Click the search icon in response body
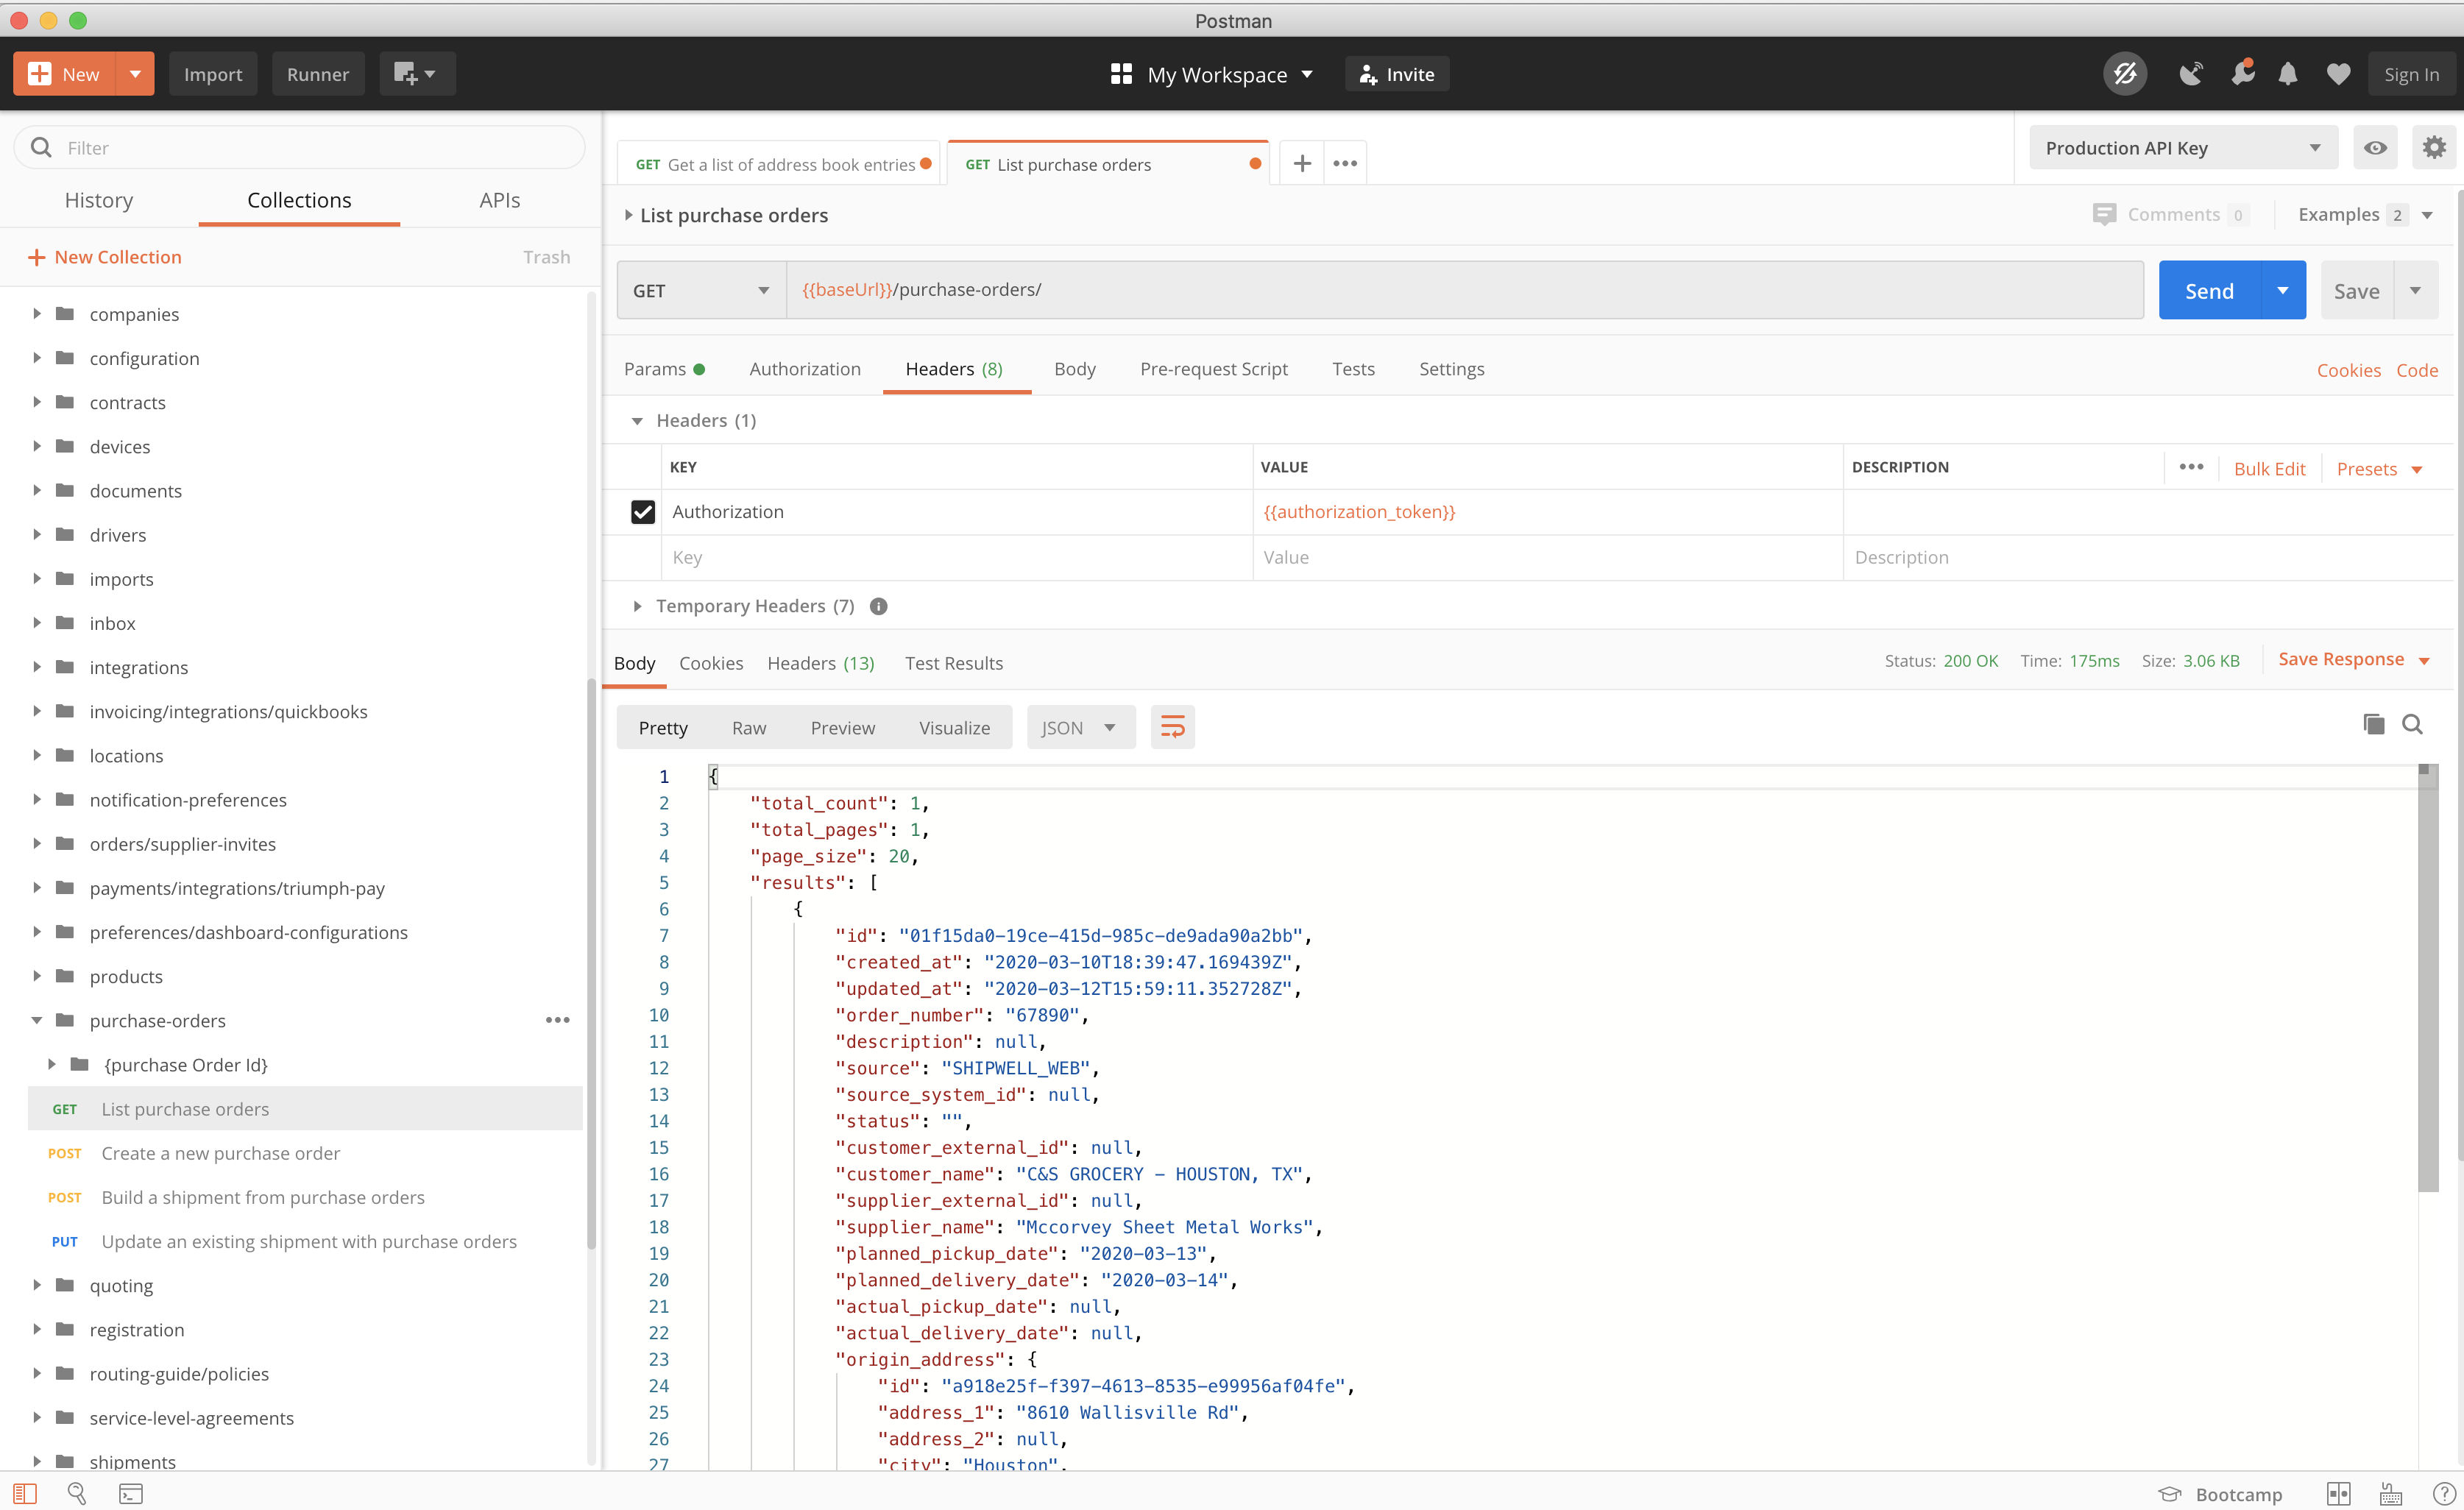Image resolution: width=2464 pixels, height=1510 pixels. click(x=2412, y=724)
